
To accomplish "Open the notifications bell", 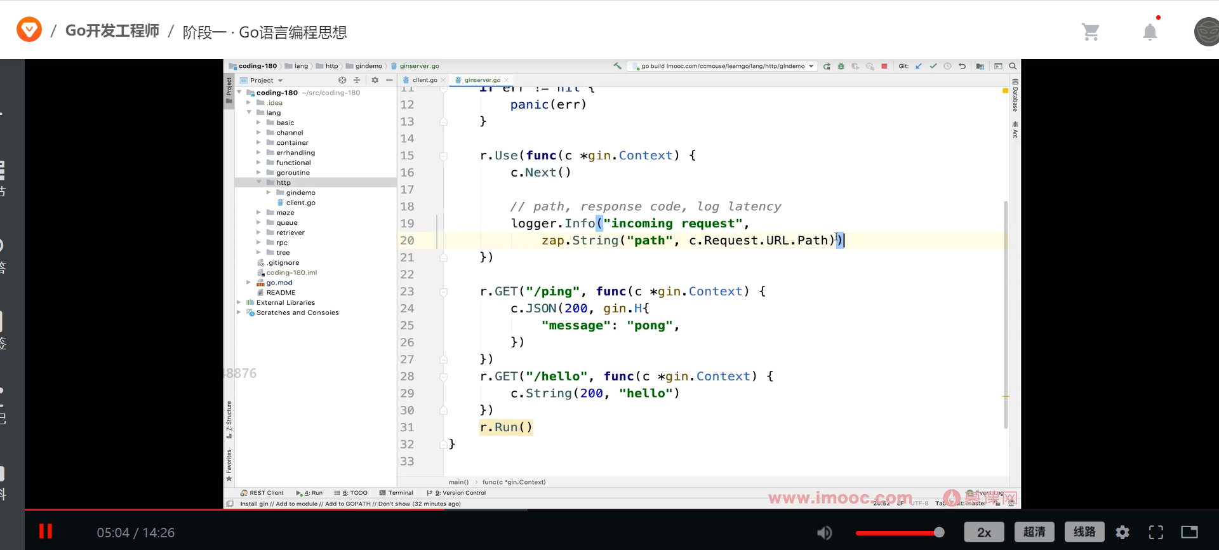I will point(1150,32).
